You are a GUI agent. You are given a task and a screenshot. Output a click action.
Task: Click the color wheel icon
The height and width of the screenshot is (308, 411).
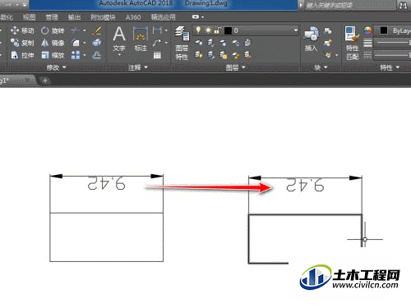(x=367, y=30)
